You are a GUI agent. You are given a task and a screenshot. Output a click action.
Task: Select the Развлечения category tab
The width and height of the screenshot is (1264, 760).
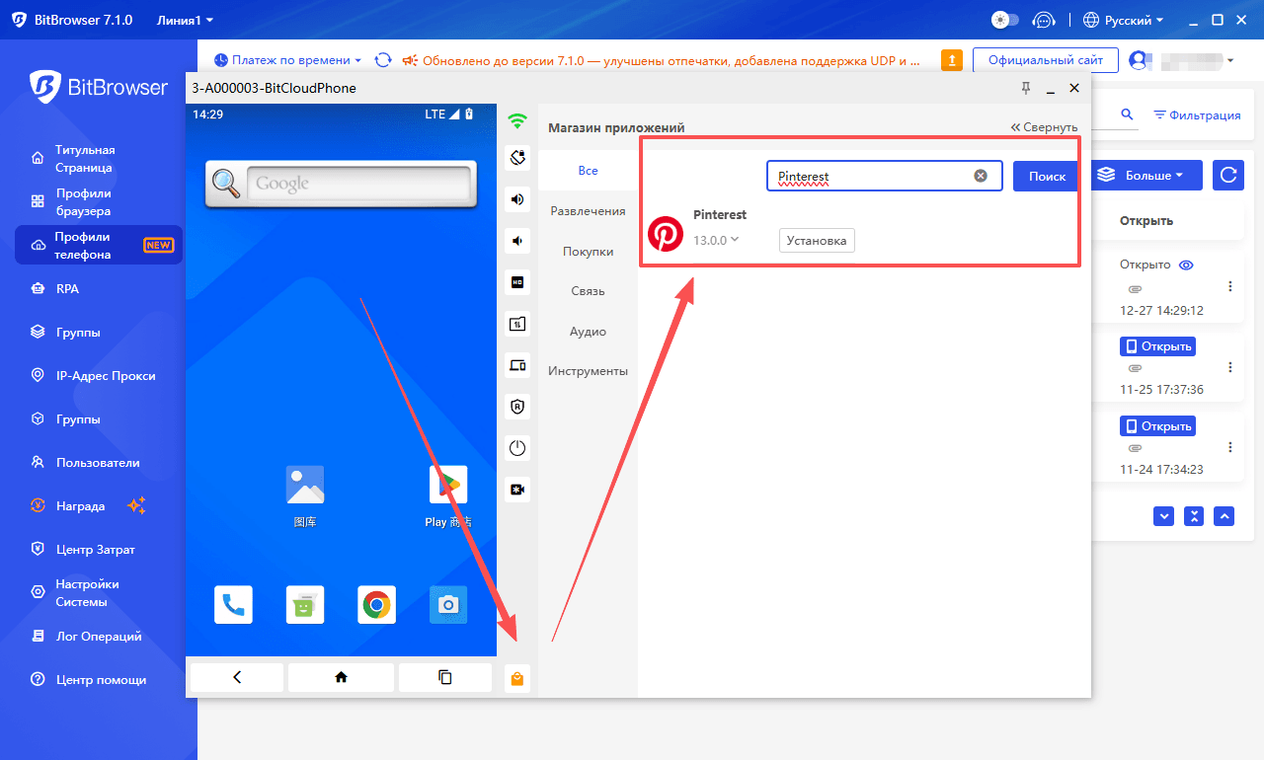coord(588,211)
